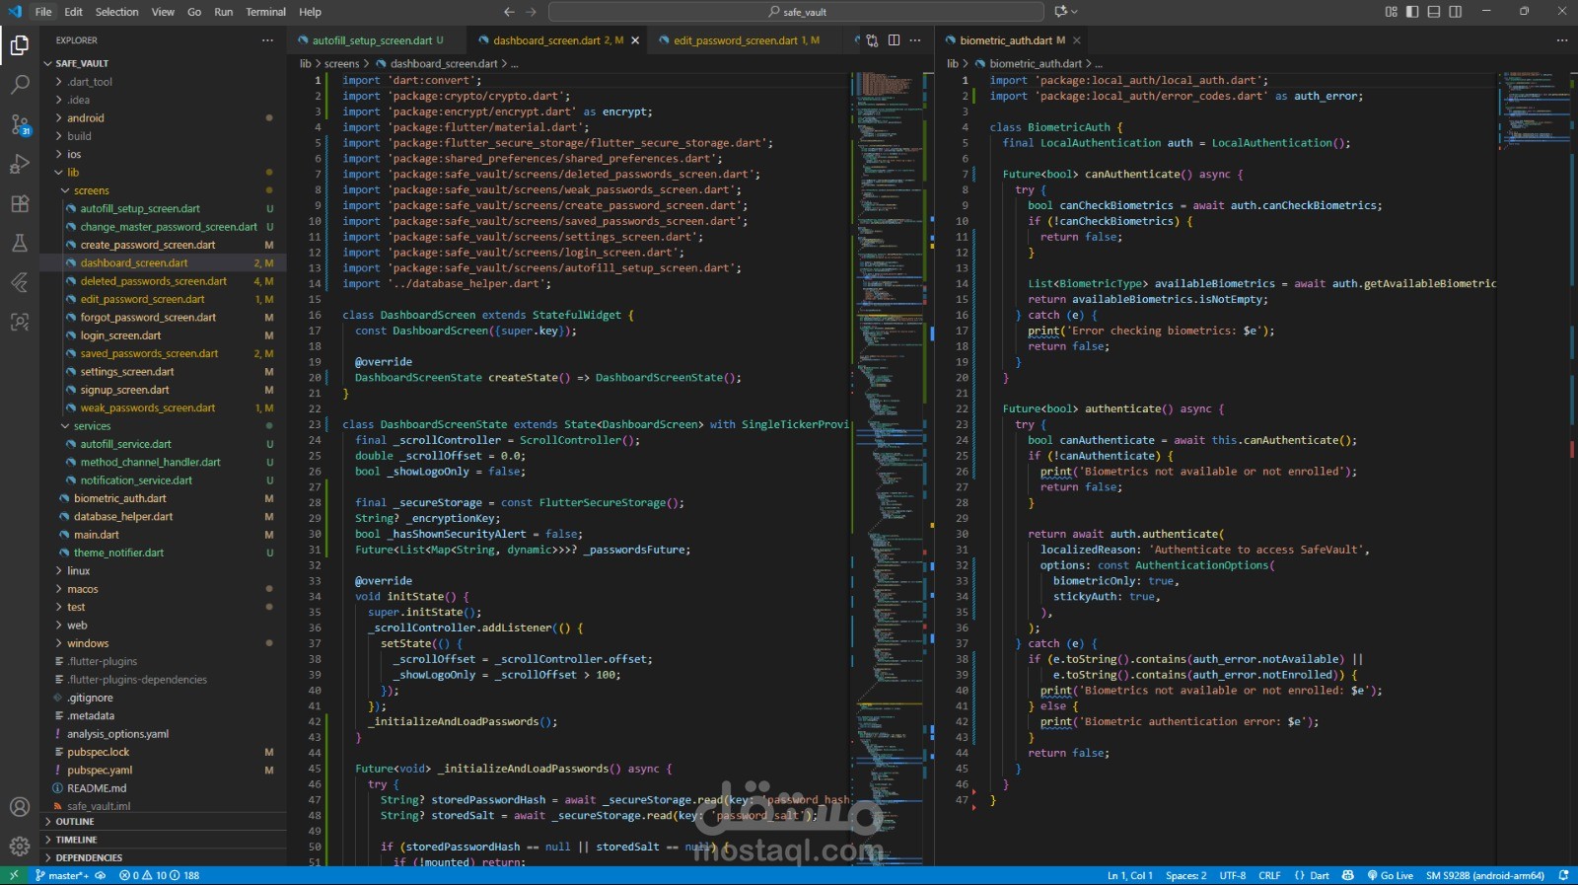Click the split editor icon
This screenshot has width=1578, height=885.
[894, 40]
